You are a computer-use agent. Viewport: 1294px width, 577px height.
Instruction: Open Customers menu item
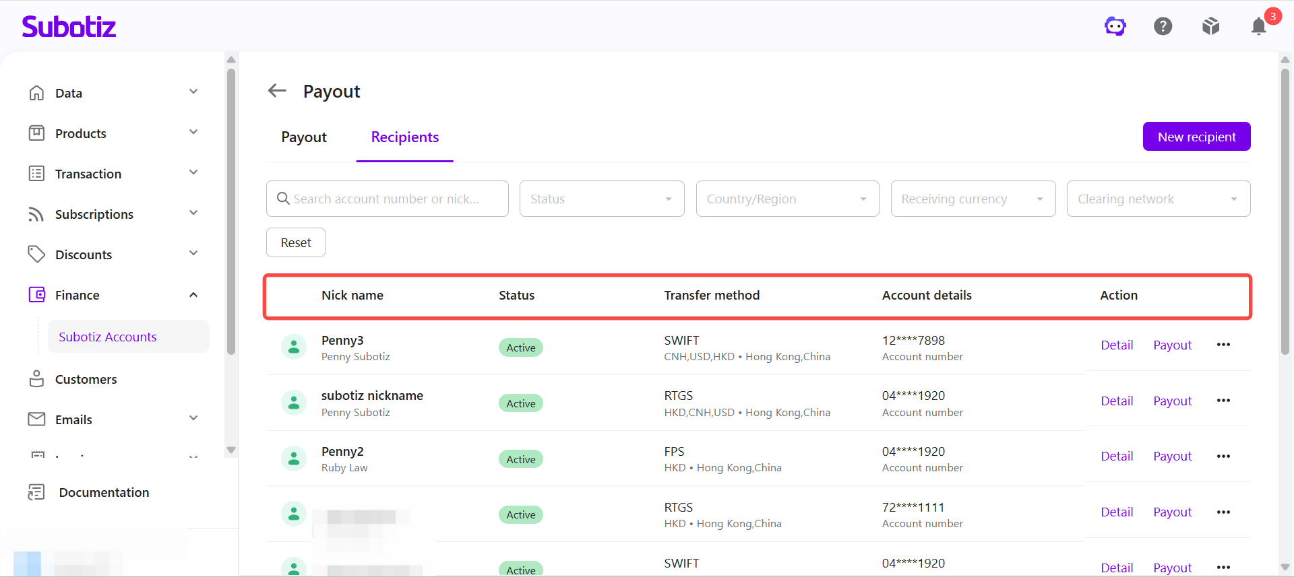pos(86,380)
